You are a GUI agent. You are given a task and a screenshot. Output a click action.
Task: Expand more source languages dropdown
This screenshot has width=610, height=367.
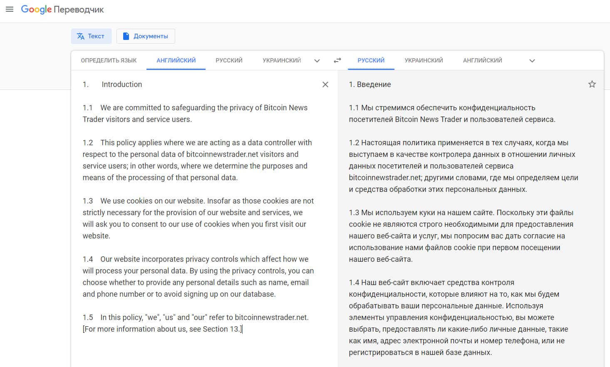coord(317,61)
